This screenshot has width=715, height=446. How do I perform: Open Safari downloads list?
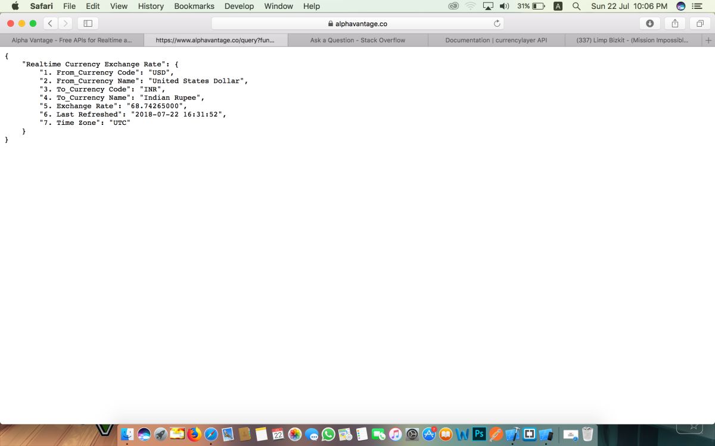tap(649, 23)
